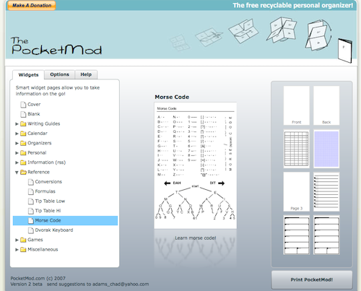Select the Conversions widget label
Image resolution: width=361 pixels, height=291 pixels.
pyautogui.click(x=48, y=182)
